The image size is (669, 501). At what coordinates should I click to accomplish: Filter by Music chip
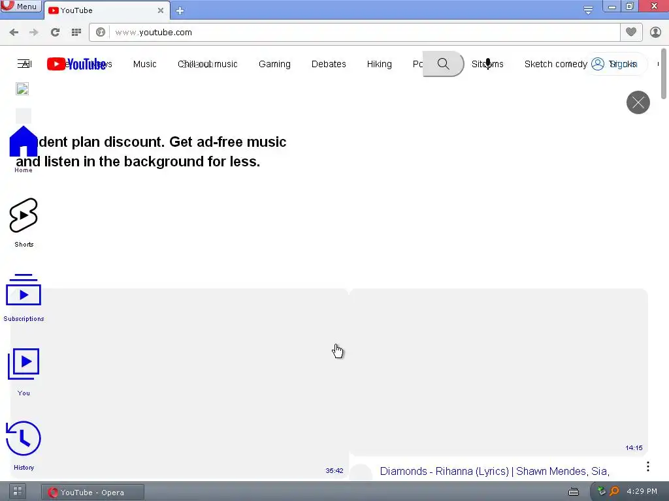click(144, 64)
